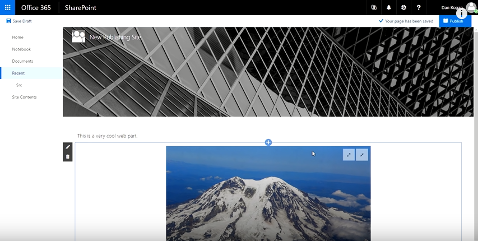Shrink the image using collapse arrows icon
This screenshot has width=478, height=241.
[362, 155]
